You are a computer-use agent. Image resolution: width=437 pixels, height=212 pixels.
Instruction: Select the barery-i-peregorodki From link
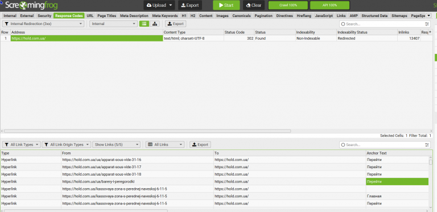(x=137, y=182)
